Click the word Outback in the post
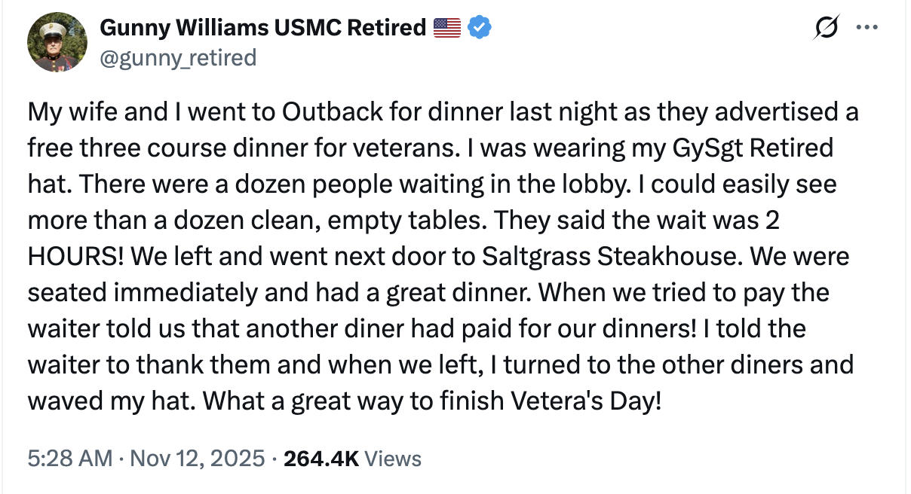 click(325, 113)
